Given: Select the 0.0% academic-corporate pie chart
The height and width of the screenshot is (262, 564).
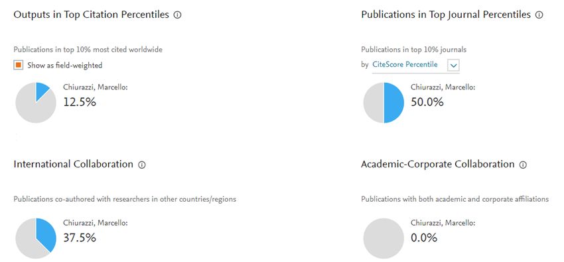Looking at the screenshot, I should point(384,238).
